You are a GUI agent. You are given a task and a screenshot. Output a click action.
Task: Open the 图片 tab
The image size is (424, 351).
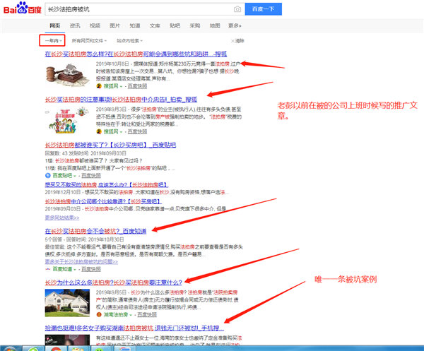[114, 25]
